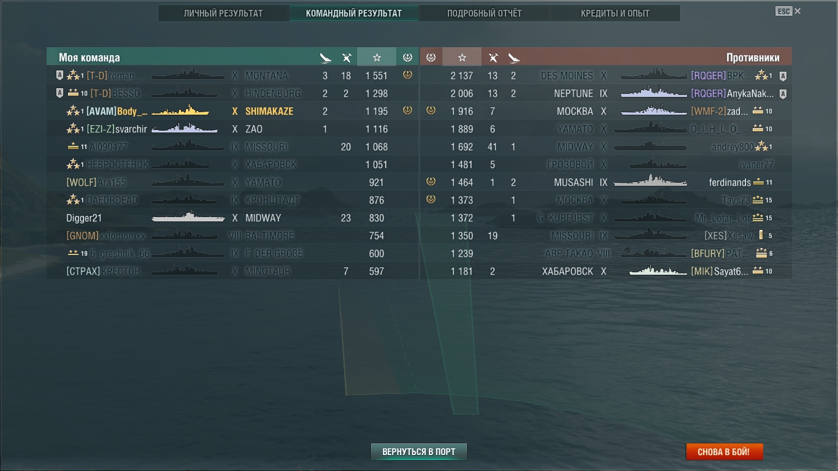Sort my team by anchor achievements column
This screenshot has width=838, height=471.
click(407, 58)
